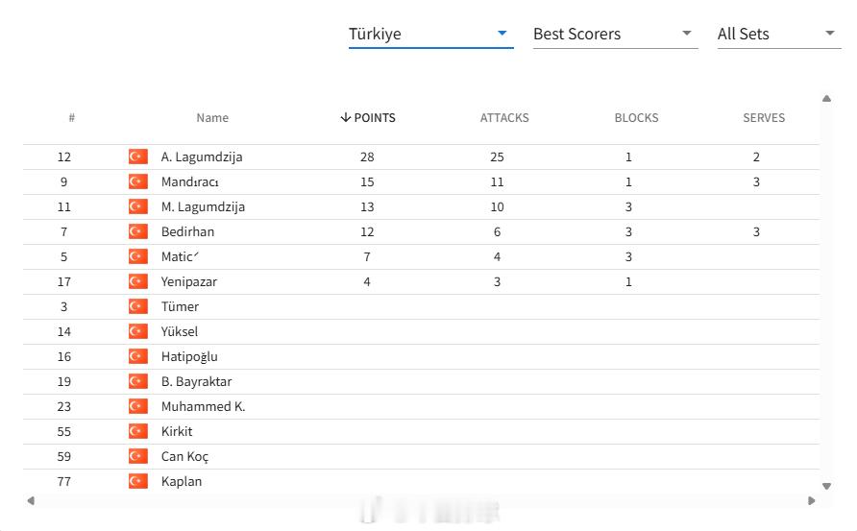Viewport: 857px width, 531px height.
Task: Click the scroll up arrow icon
Action: (826, 98)
